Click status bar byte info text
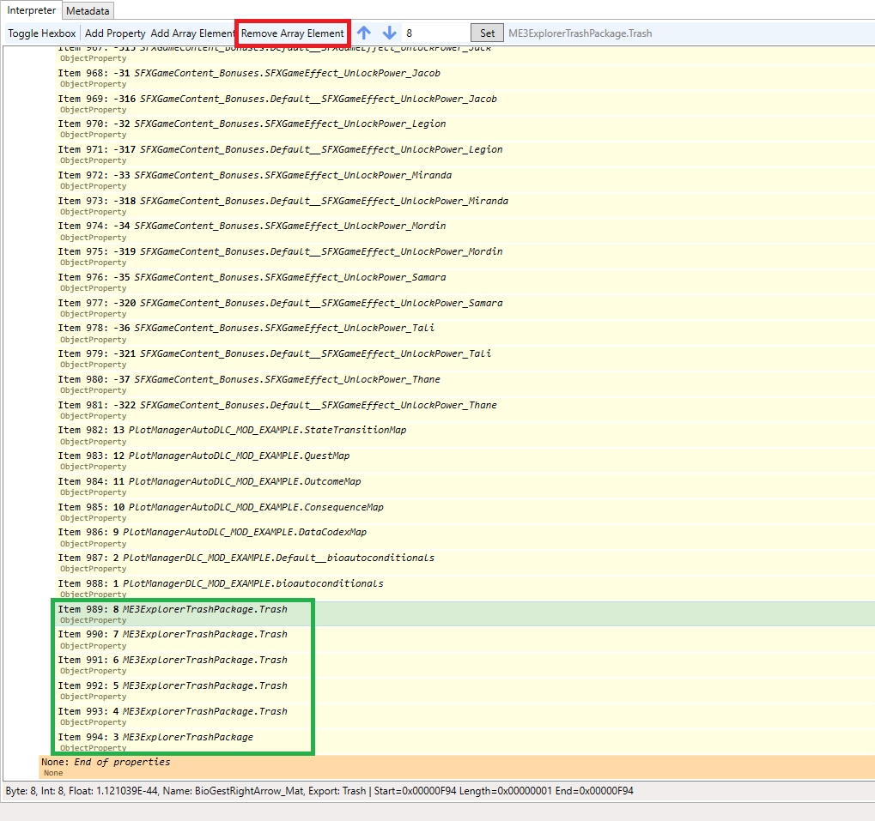This screenshot has width=875, height=821. (319, 790)
